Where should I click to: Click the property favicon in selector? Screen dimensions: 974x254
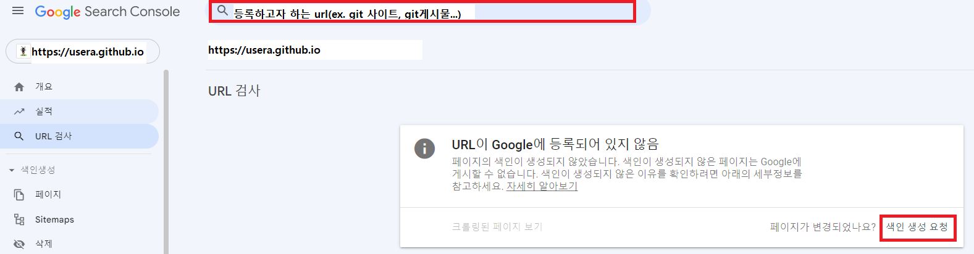pos(23,51)
